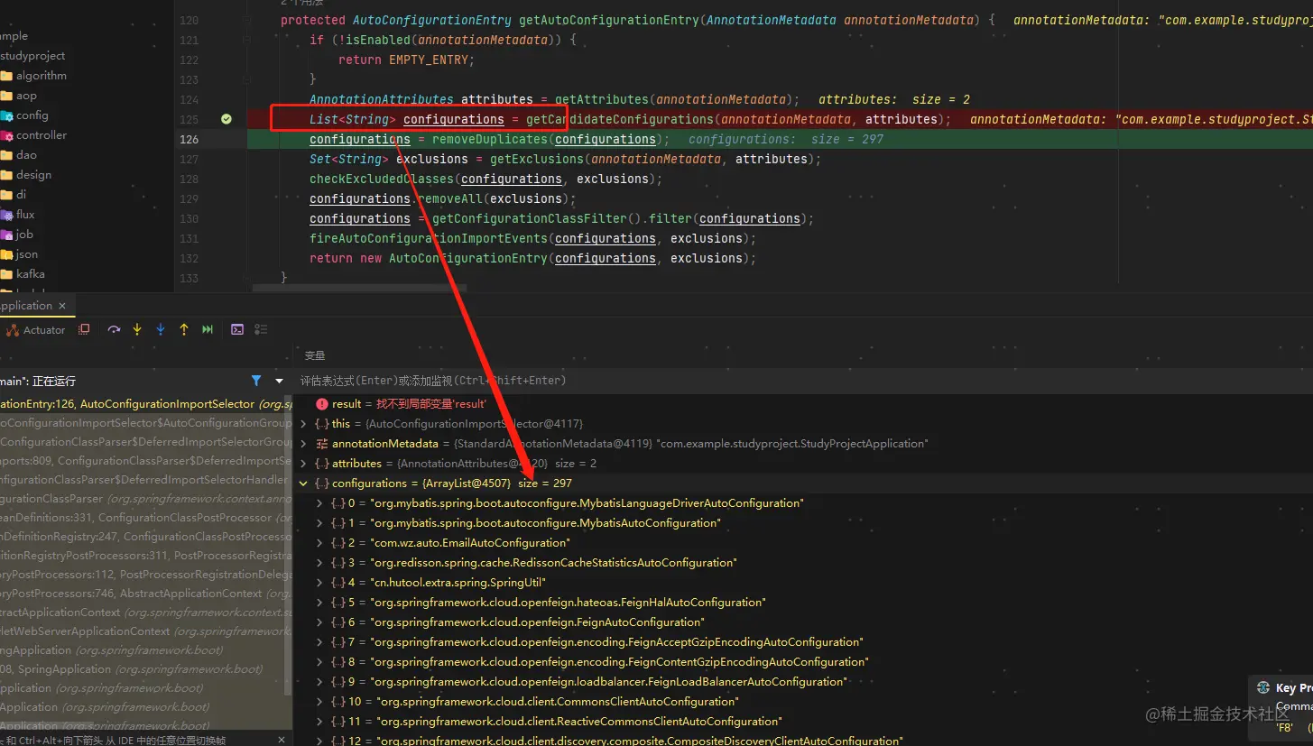Click the blue thread filter funnel icon
1313x746 pixels.
256,381
